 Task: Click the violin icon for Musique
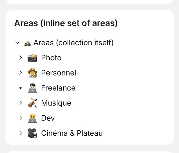[x=32, y=103]
